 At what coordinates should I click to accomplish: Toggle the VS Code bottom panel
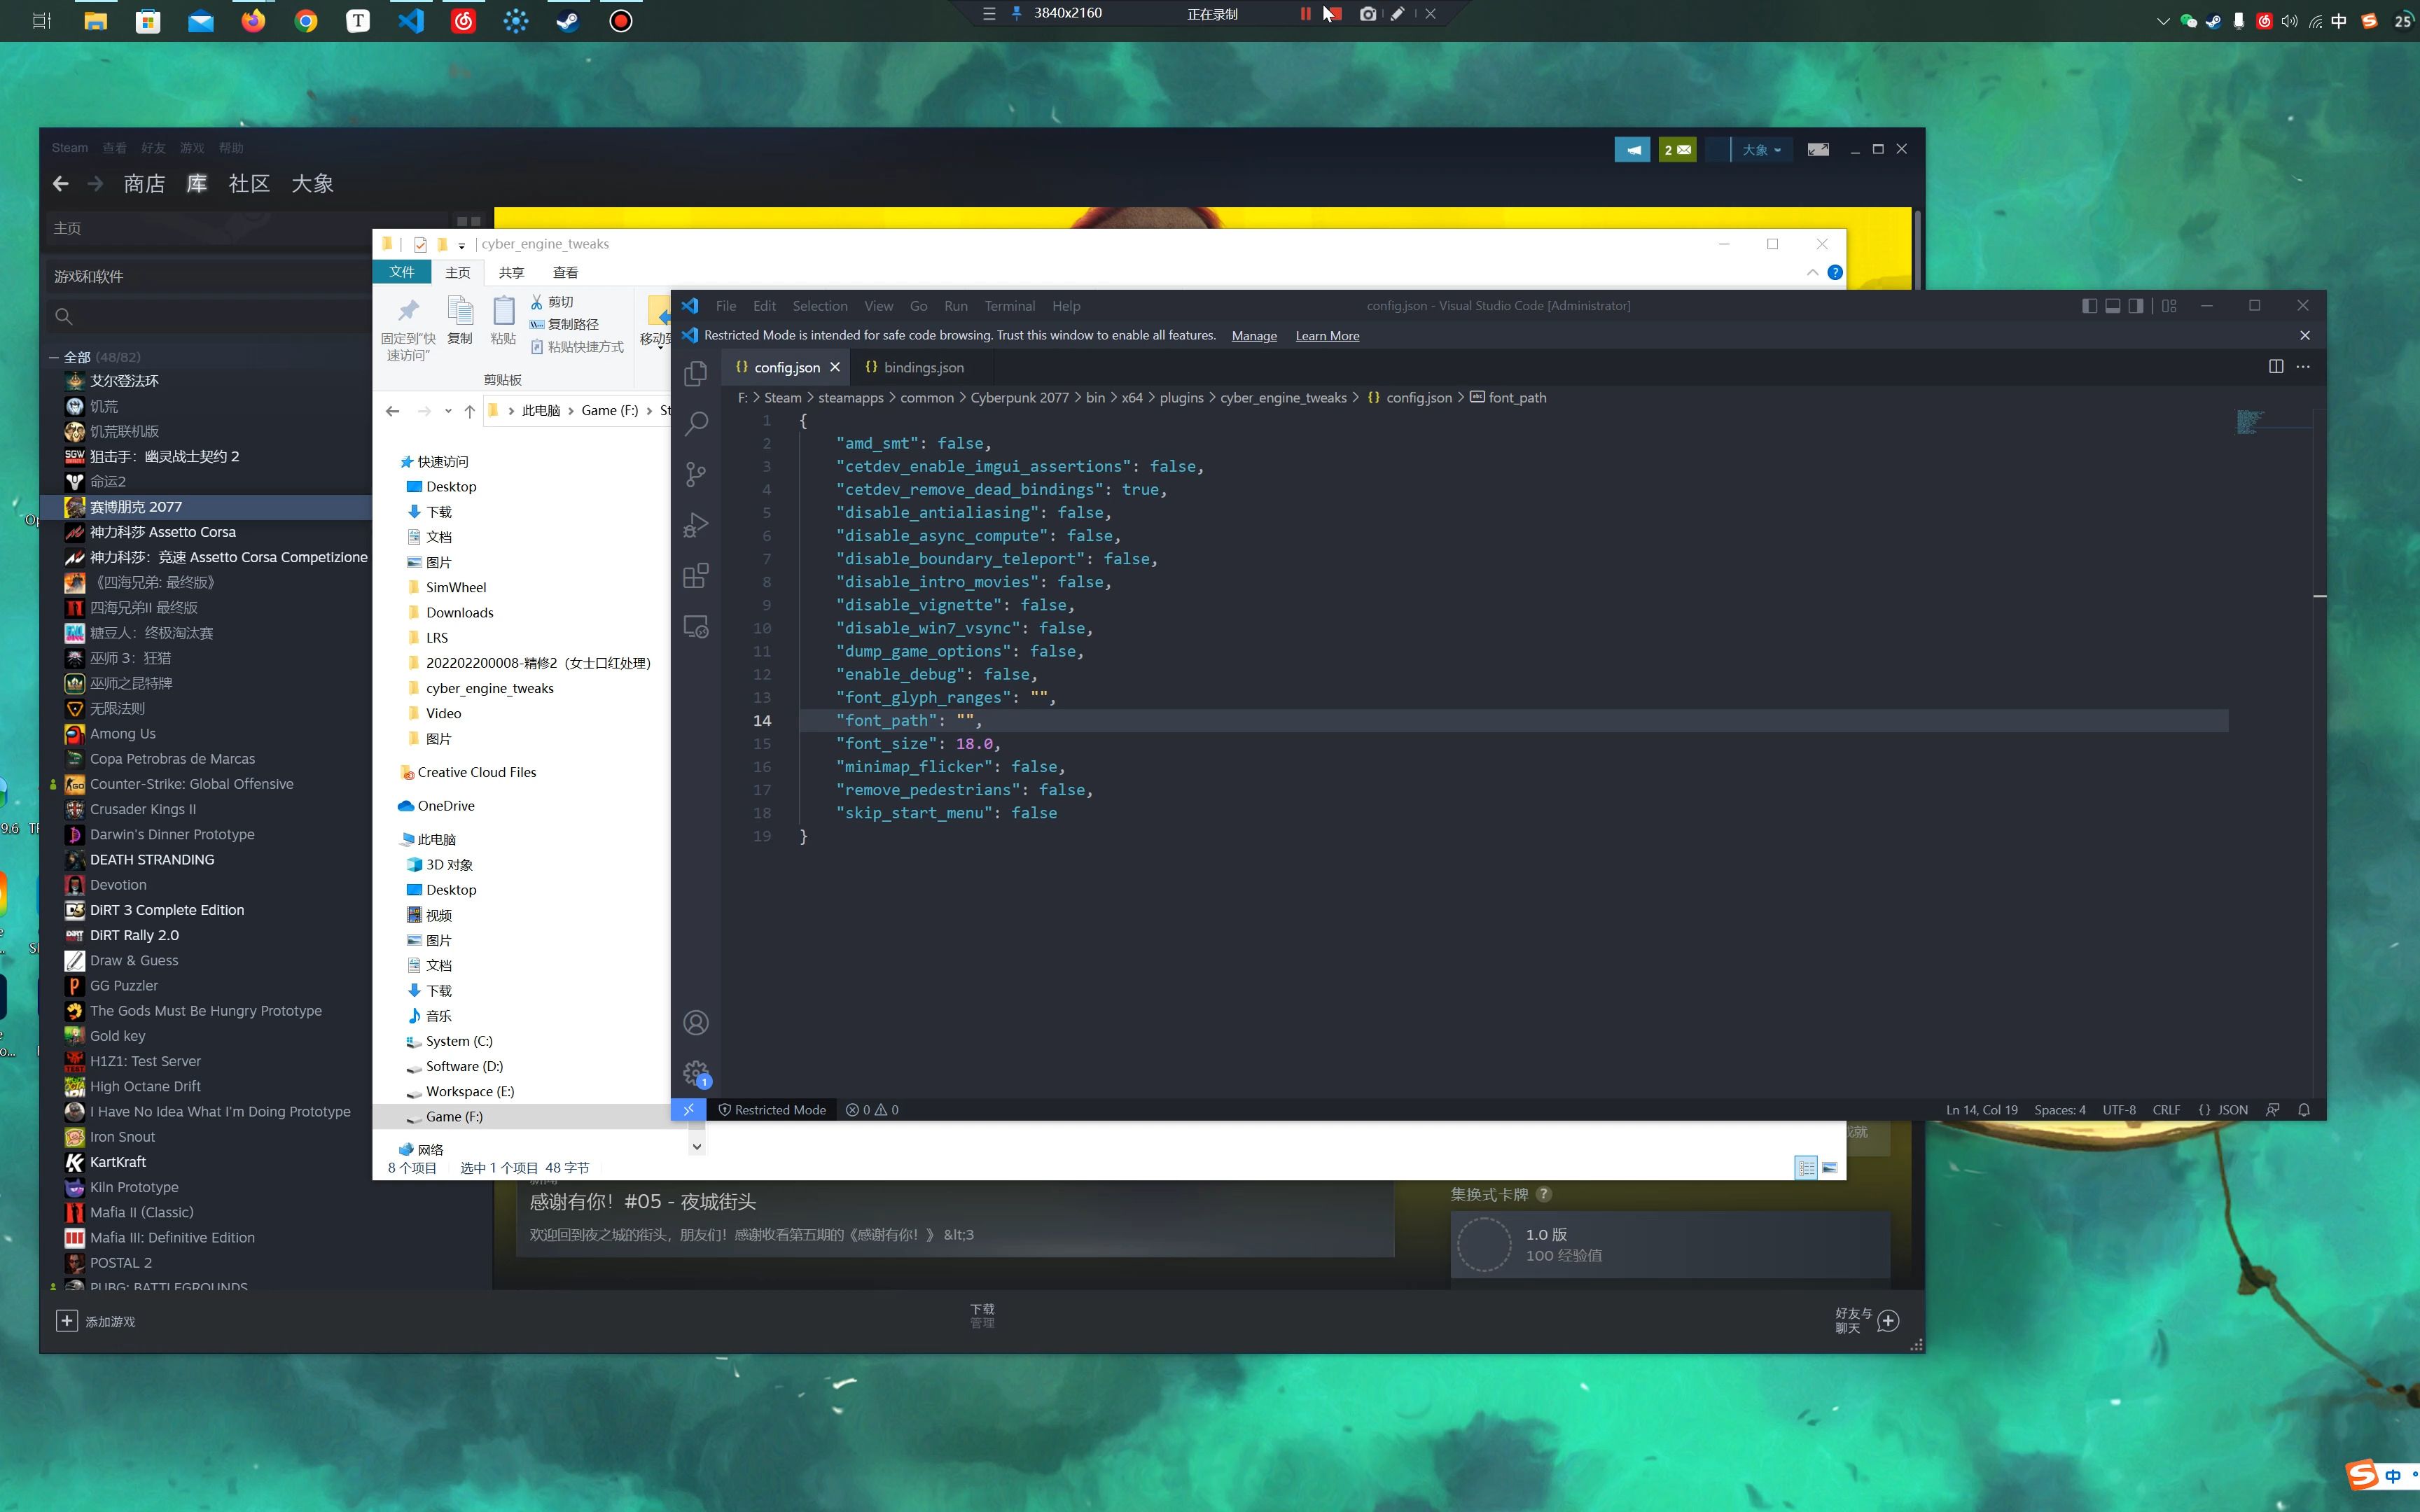2113,306
